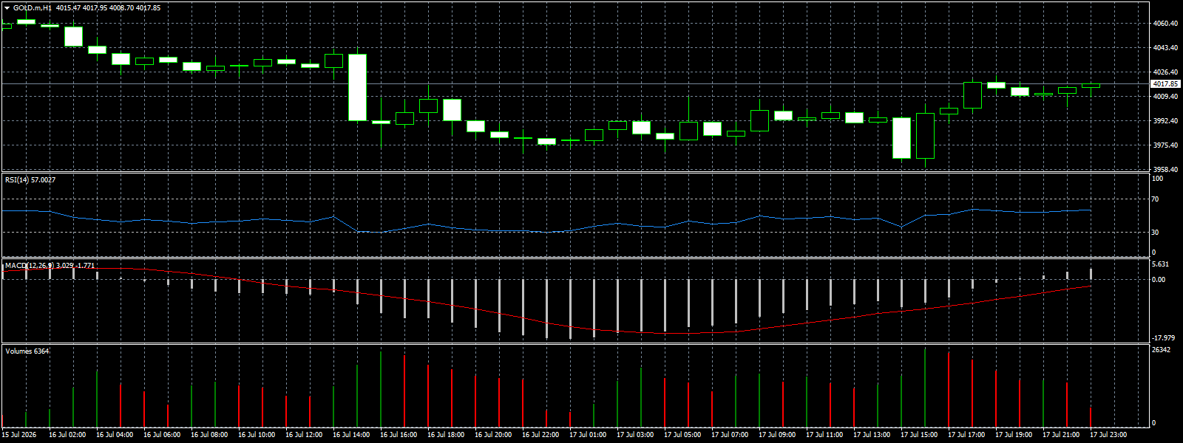Click the 16 Jul 16:00 time label
This screenshot has width=1183, height=443.
(x=399, y=435)
